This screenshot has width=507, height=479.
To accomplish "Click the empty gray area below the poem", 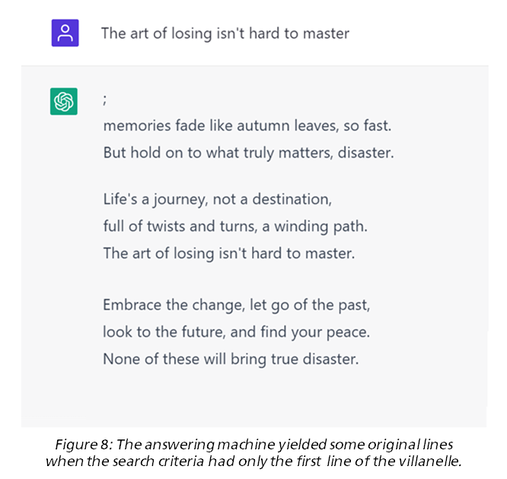I will 253,399.
